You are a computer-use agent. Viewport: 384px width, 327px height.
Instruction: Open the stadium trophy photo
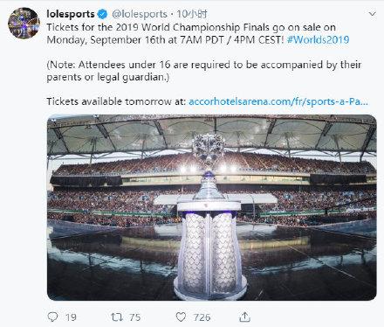[x=212, y=207]
